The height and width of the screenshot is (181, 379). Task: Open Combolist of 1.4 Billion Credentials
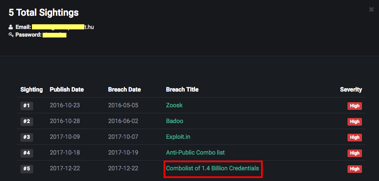[212, 168]
